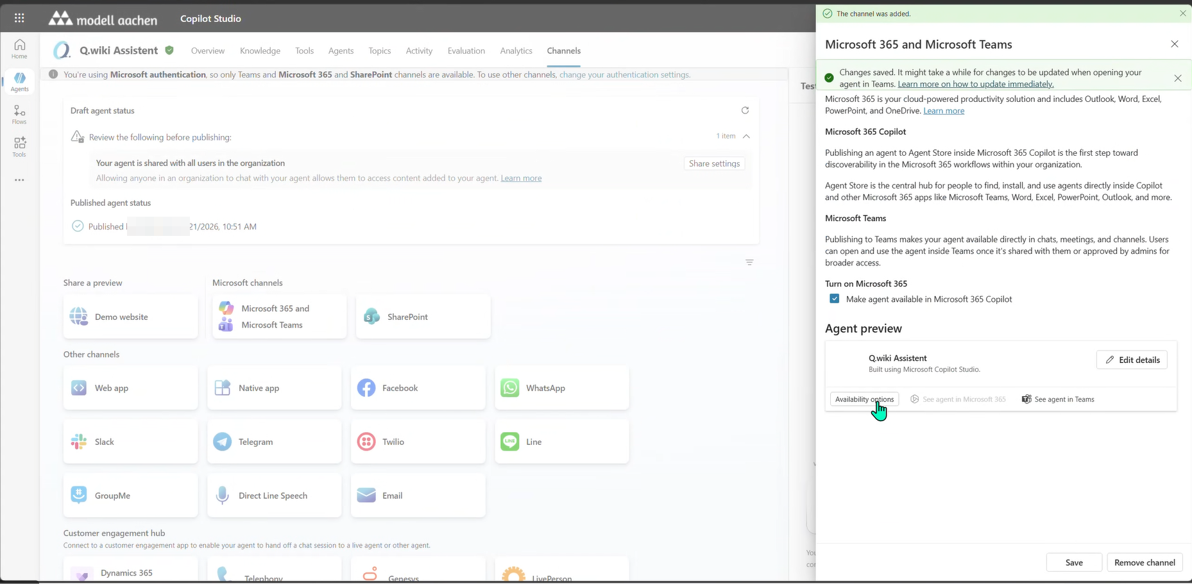The width and height of the screenshot is (1192, 584).
Task: Select the Direct Line Speech channel
Action: point(275,496)
